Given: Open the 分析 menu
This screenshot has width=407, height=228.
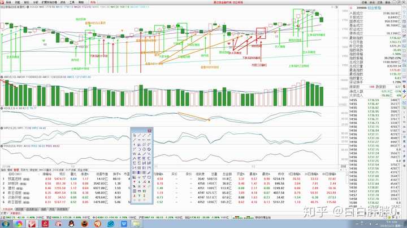Looking at the screenshot, I should (x=36, y=2).
